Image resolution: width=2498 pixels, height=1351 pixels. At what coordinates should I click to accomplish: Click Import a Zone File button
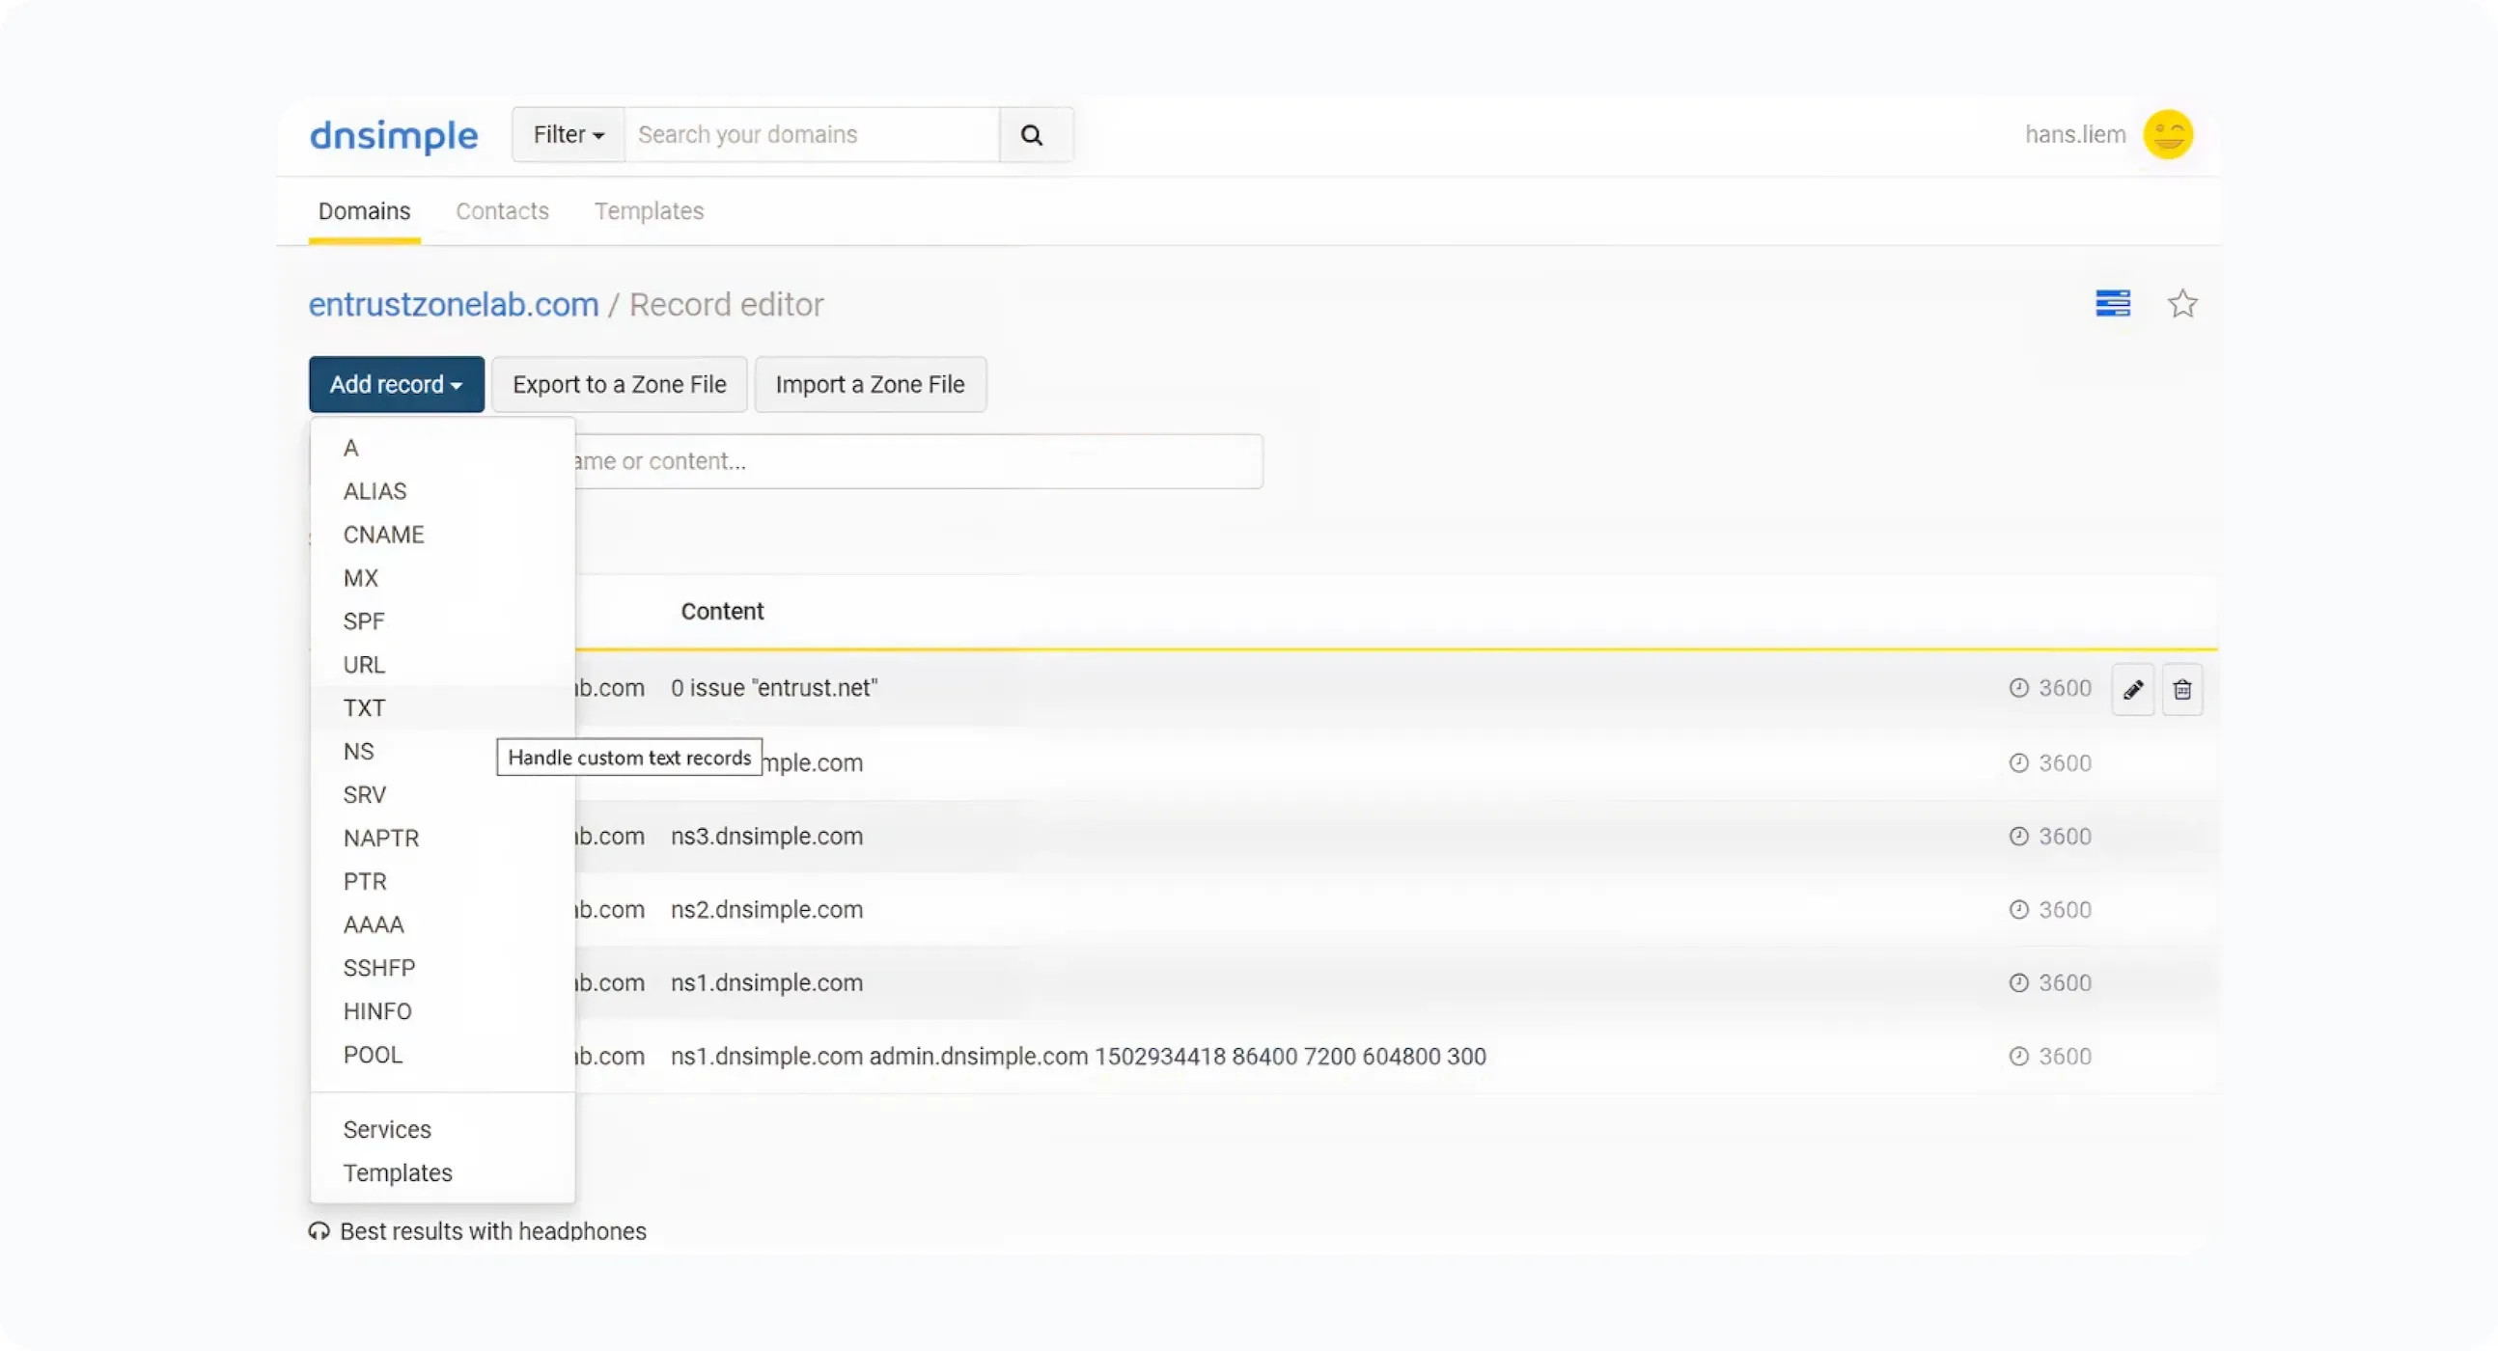click(870, 385)
